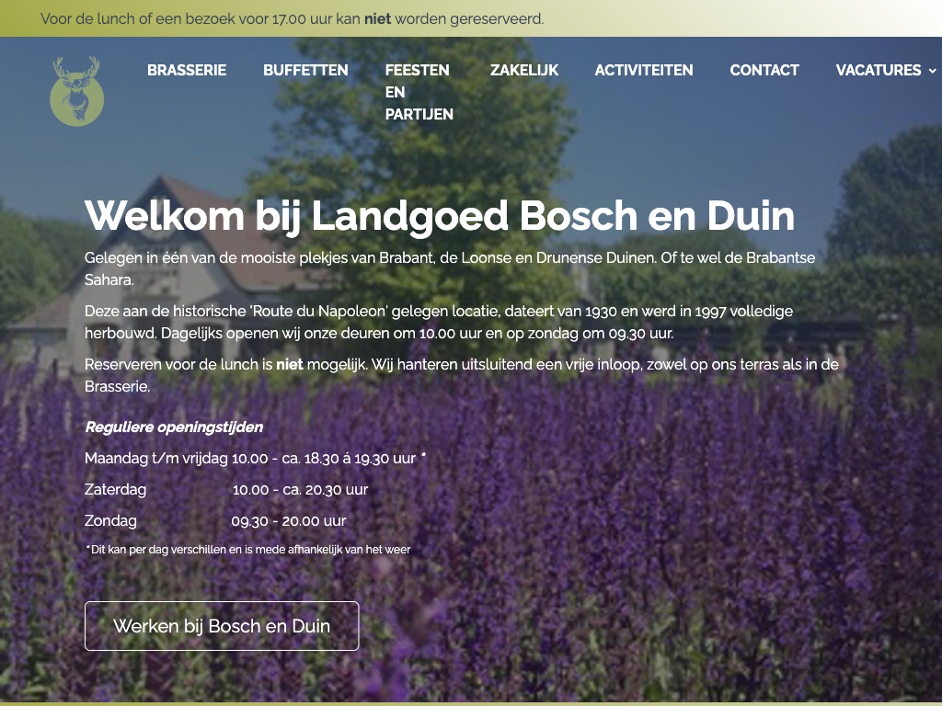Click the Werken bij Bosch en Duin button
The height and width of the screenshot is (706, 942).
(222, 626)
